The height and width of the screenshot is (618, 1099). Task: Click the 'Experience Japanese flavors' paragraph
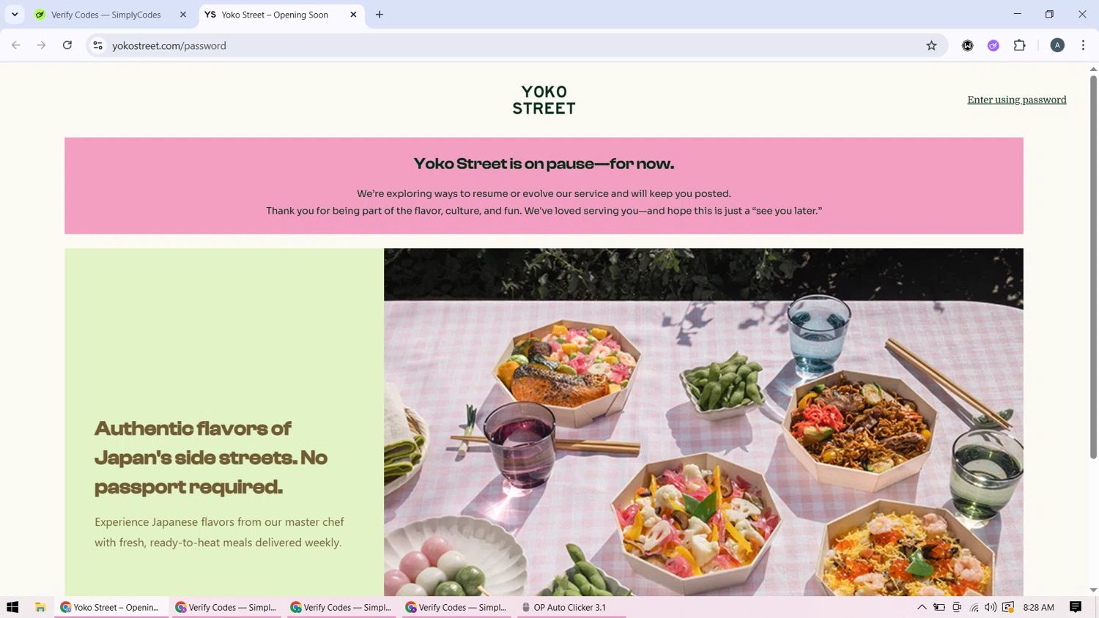[x=219, y=532]
